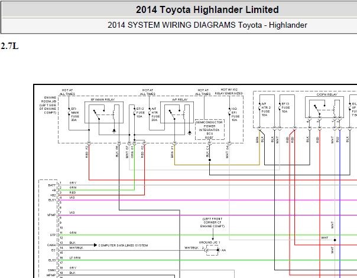This screenshot has height=278, width=357.
Task: Click the 'A/T HTR 2 FUSE 10A' text
Action: tap(266, 110)
